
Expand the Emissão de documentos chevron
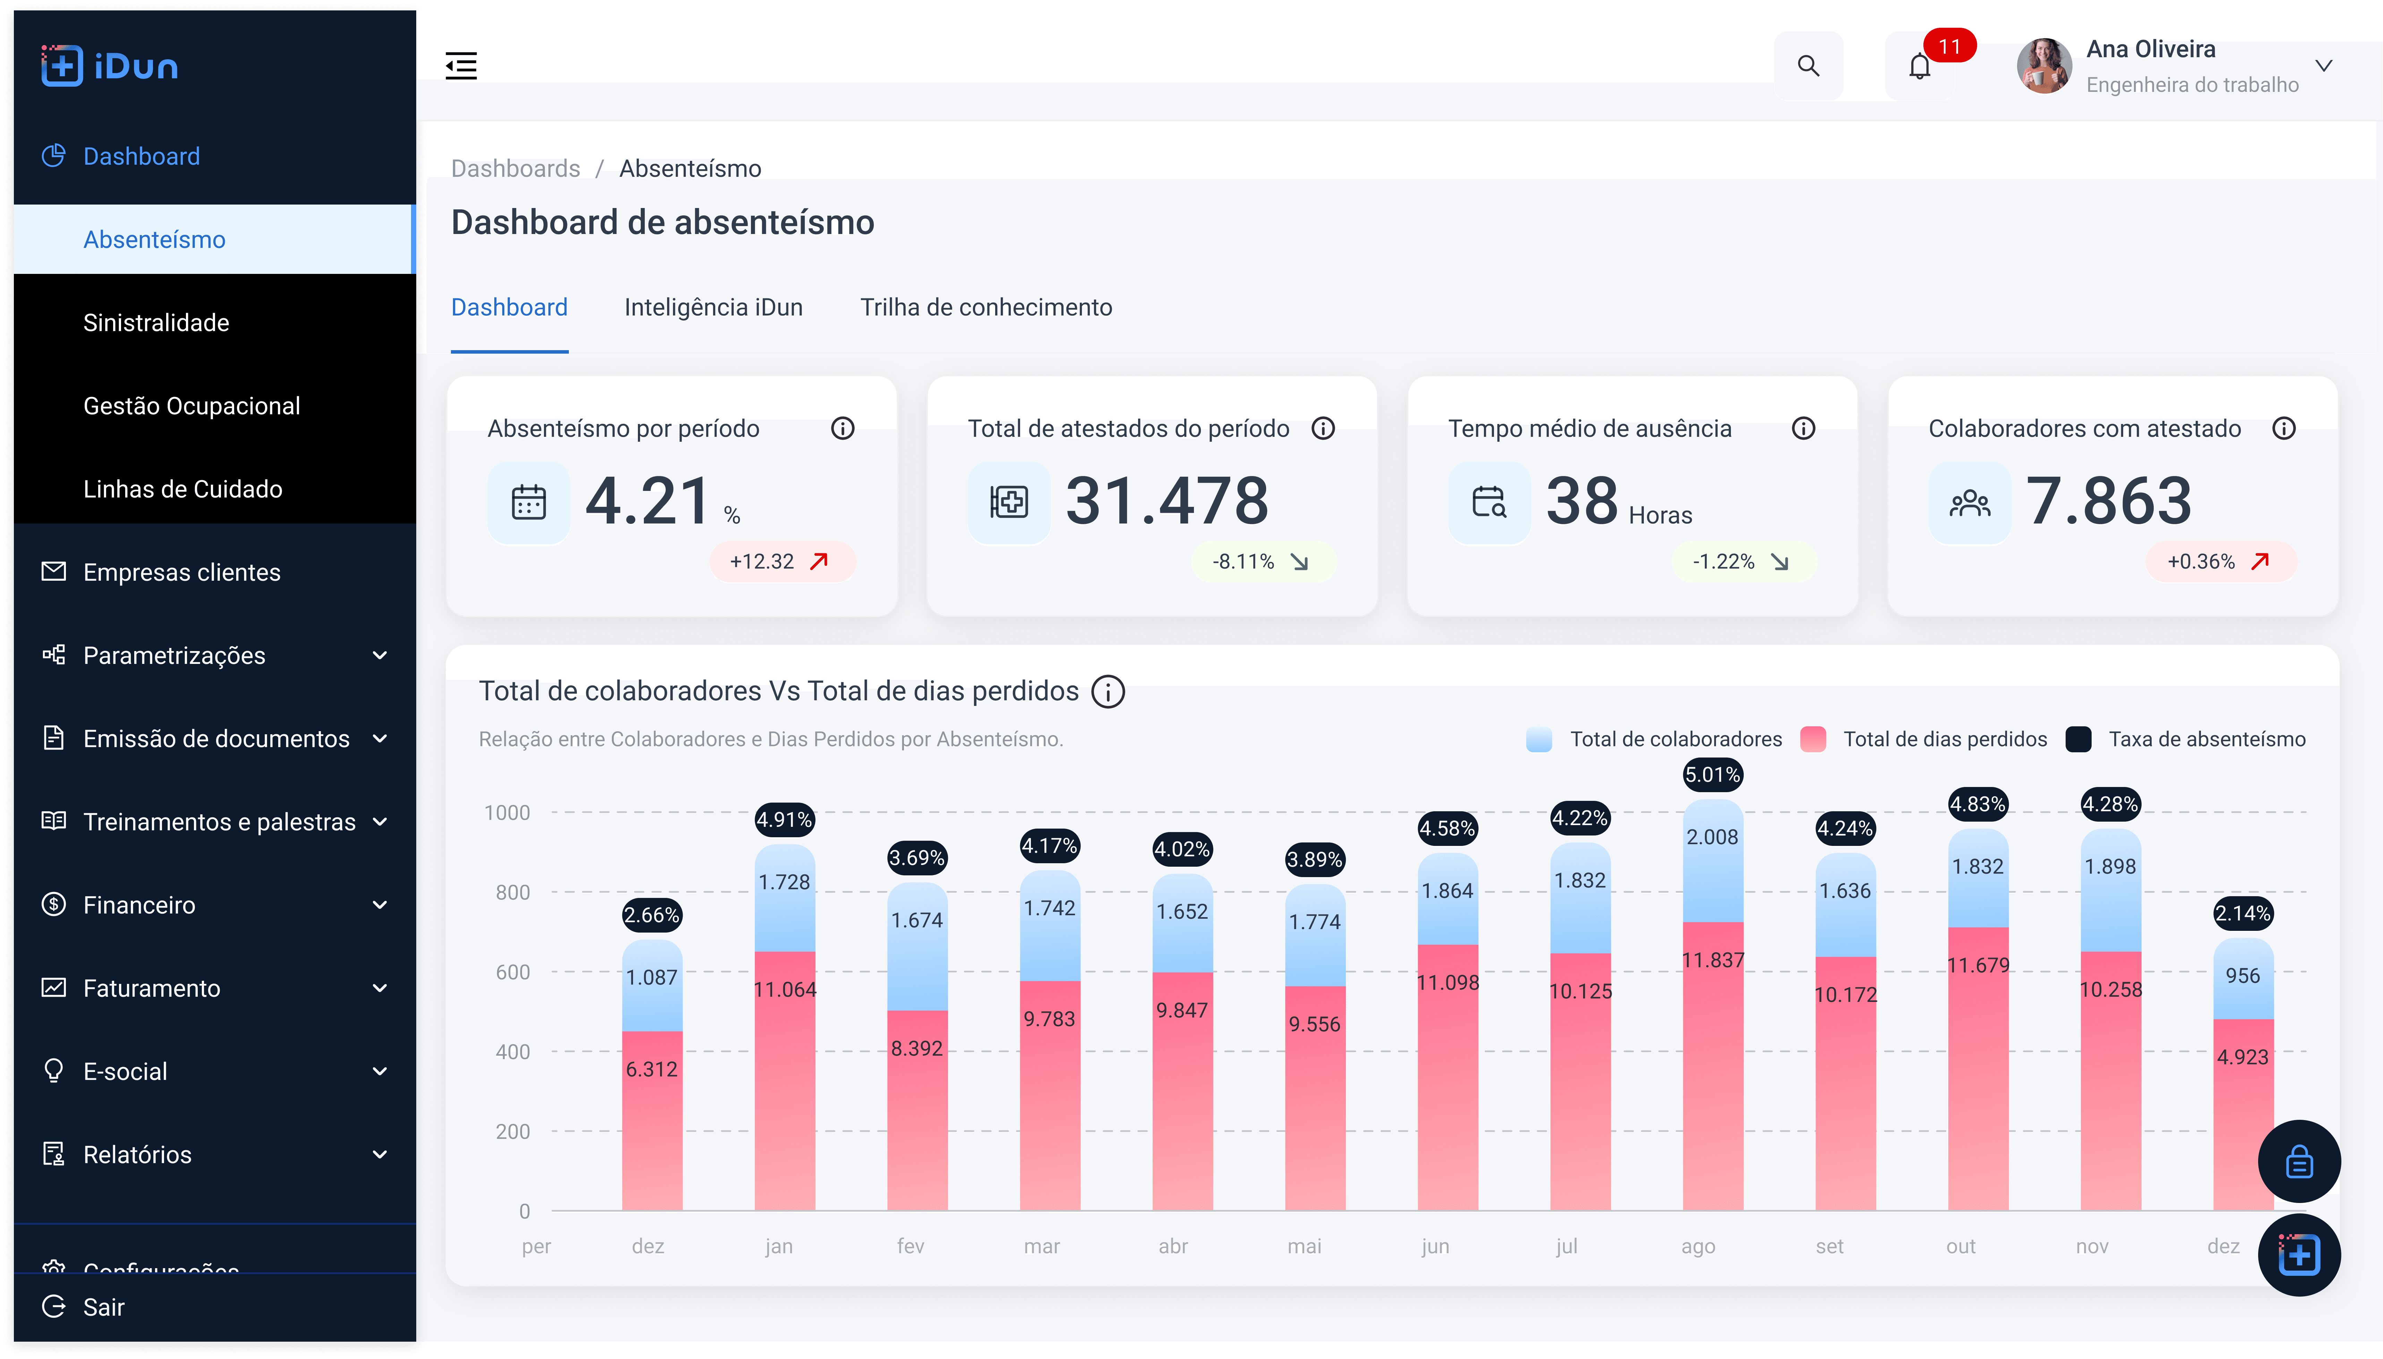click(380, 738)
